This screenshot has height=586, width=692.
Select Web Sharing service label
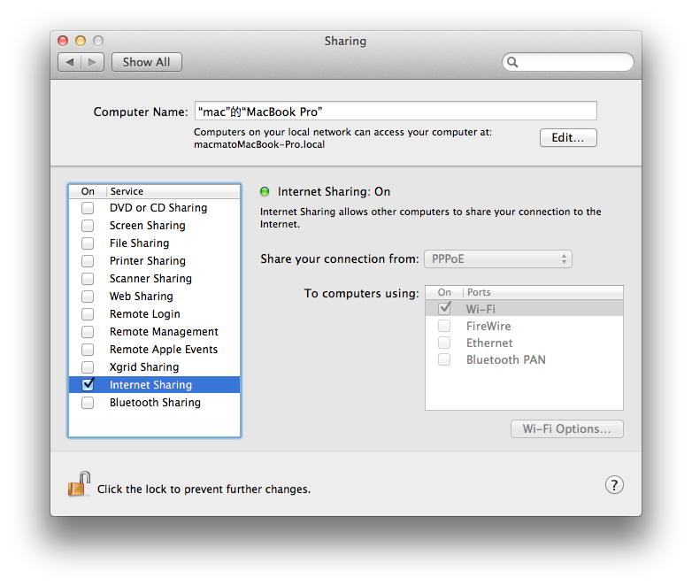click(142, 296)
